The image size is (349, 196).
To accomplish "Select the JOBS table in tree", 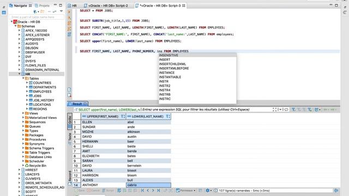I will coord(37,96).
